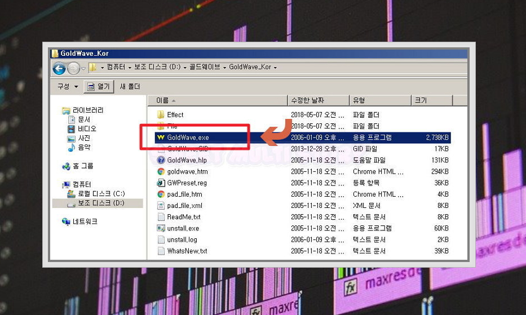Open 문서 library in sidebar
The width and height of the screenshot is (526, 315).
pos(84,119)
